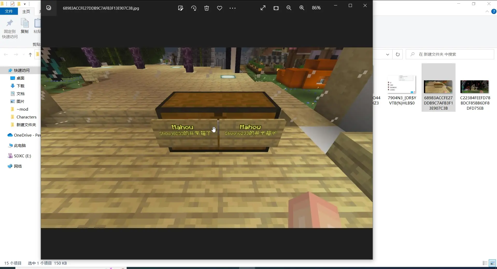497x269 pixels.
Task: Refresh the Explorer folder view
Action: pyautogui.click(x=397, y=54)
